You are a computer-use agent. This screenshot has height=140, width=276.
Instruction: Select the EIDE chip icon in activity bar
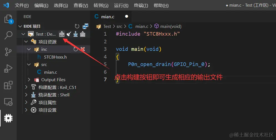tap(8, 118)
